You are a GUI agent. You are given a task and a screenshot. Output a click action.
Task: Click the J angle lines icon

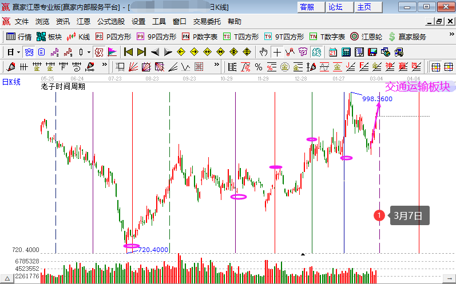[x=350, y=67]
